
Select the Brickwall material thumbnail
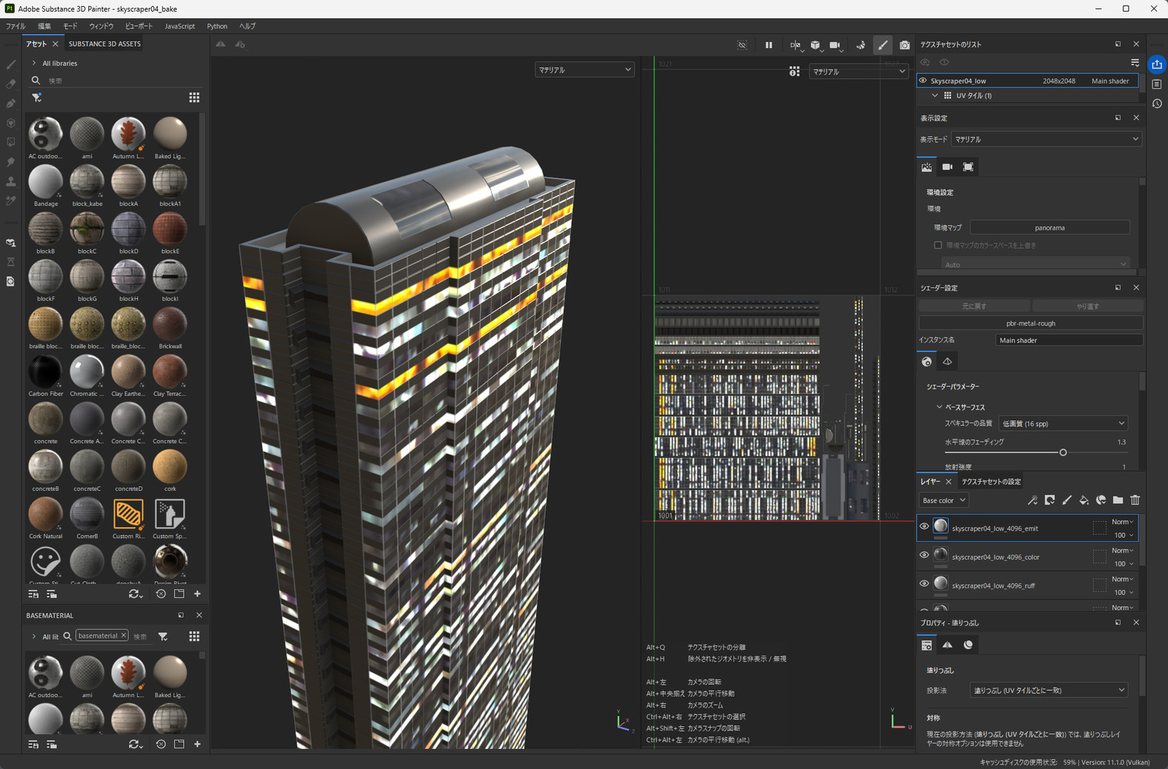point(170,324)
